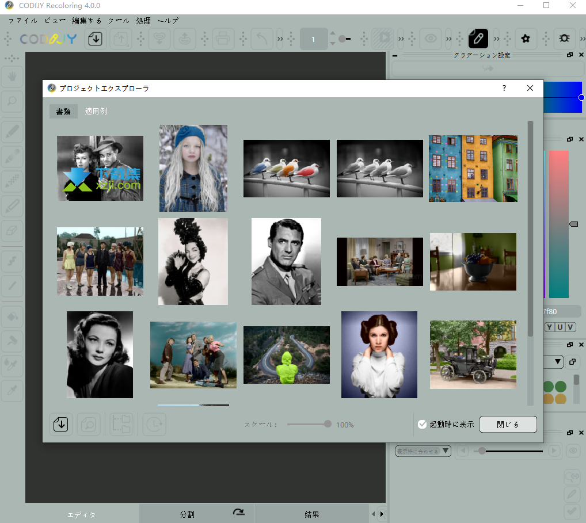Open the 処理 menu
This screenshot has width=586, height=523.
click(x=143, y=21)
